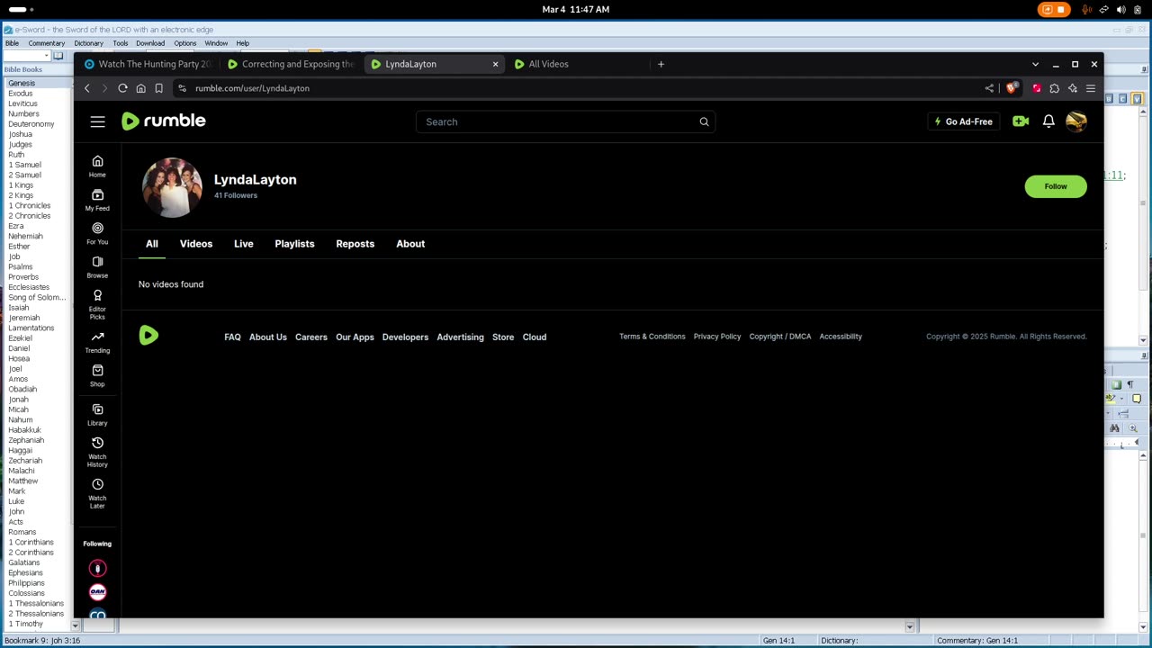The height and width of the screenshot is (648, 1152).
Task: Open Careers footer link
Action: (x=311, y=337)
